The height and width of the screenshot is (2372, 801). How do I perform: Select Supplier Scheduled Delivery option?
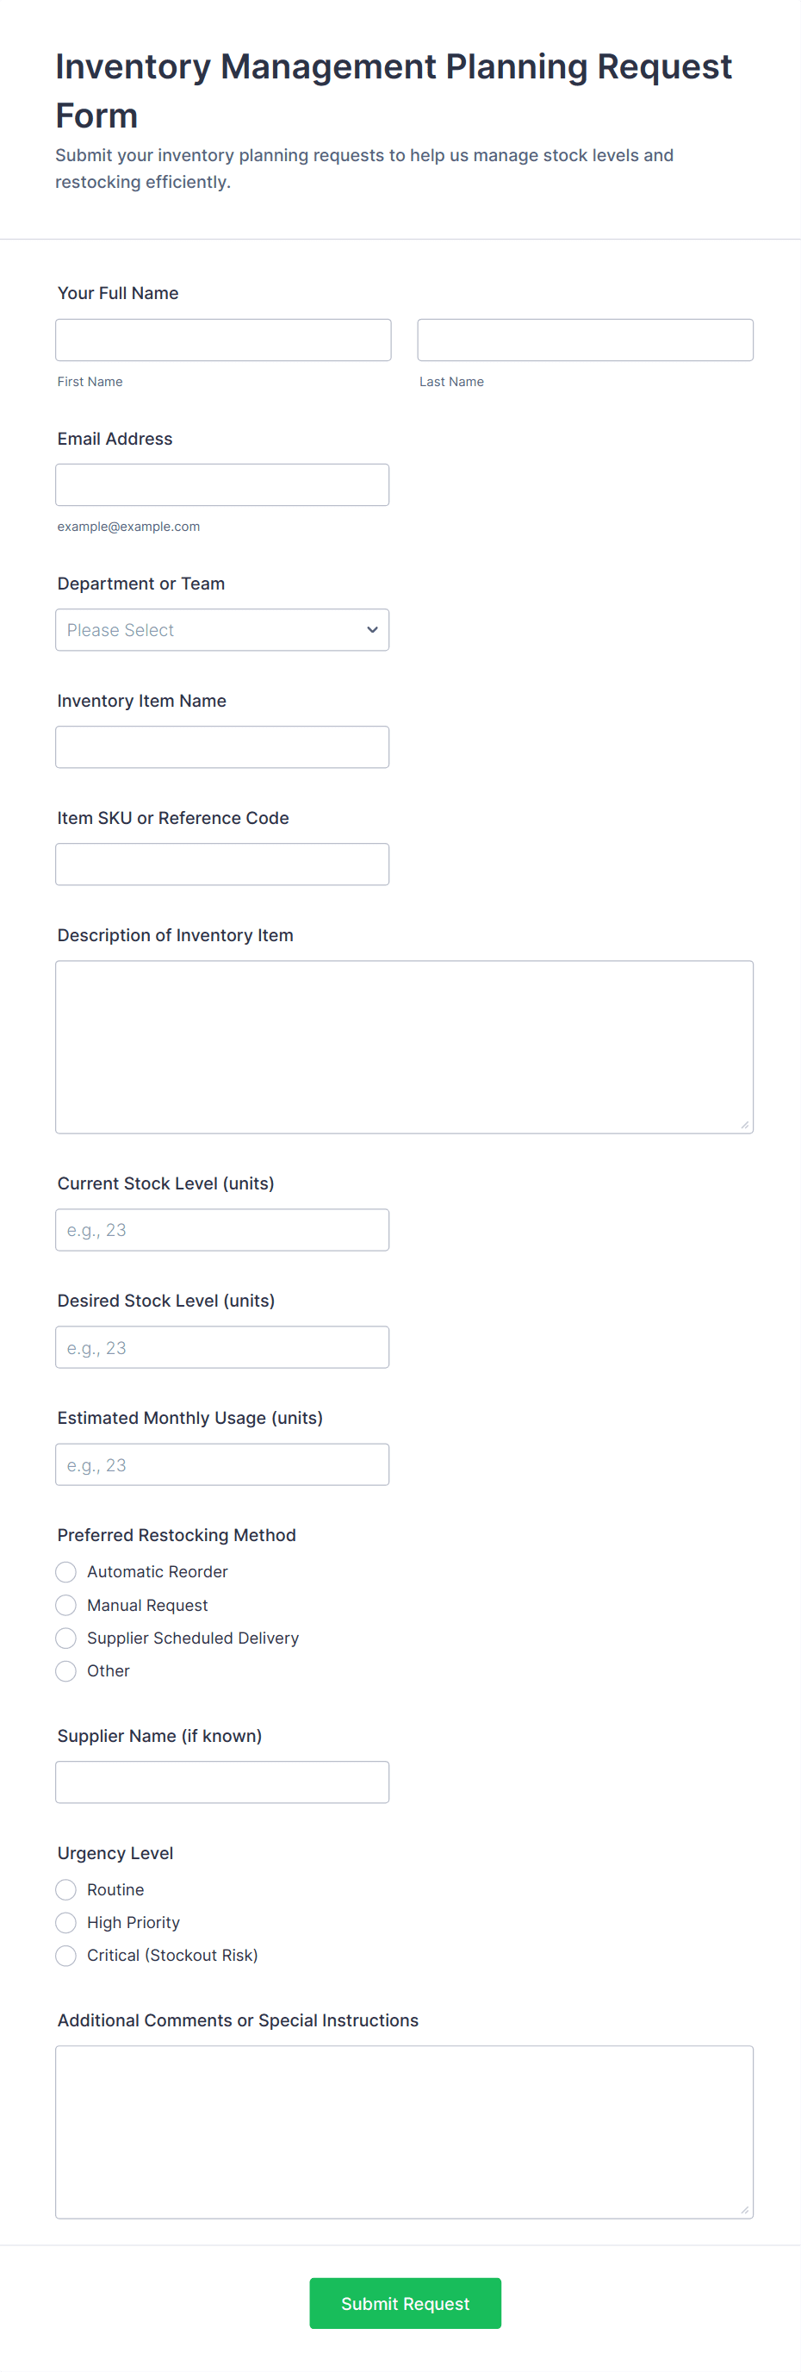coord(66,1639)
